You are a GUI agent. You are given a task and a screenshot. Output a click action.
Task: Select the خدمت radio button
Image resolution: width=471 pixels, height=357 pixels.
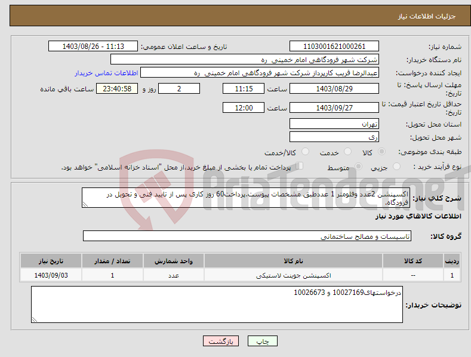tap(347, 152)
